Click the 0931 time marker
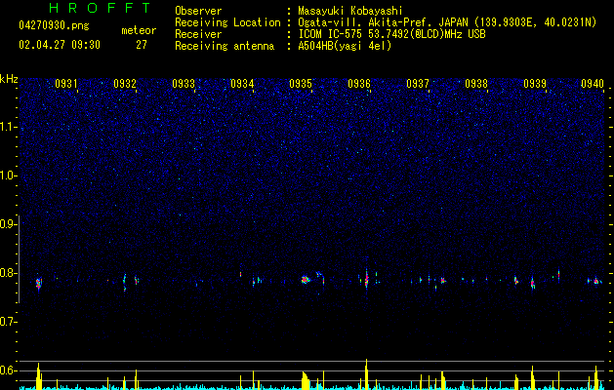614x390 pixels. click(65, 84)
